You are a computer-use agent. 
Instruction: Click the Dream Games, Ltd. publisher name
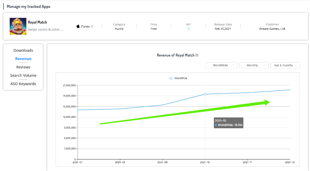272,29
